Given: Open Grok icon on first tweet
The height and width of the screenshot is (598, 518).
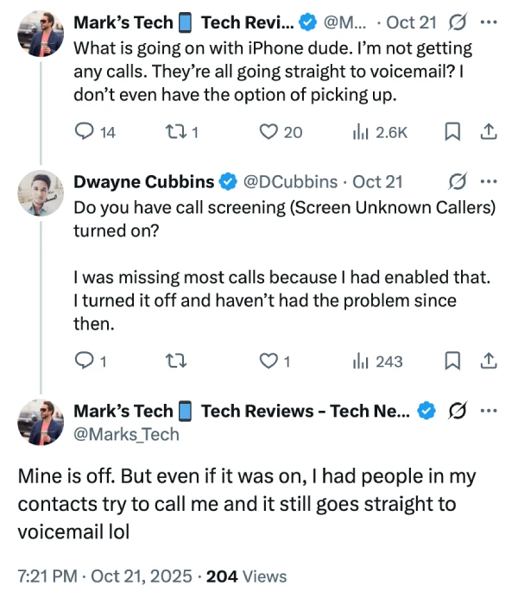Looking at the screenshot, I should 458,20.
